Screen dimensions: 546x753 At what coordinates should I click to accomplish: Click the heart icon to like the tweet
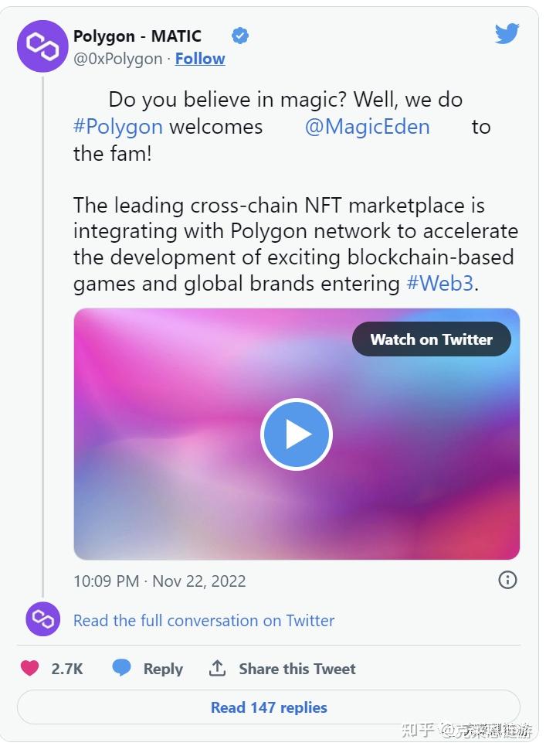pos(31,669)
